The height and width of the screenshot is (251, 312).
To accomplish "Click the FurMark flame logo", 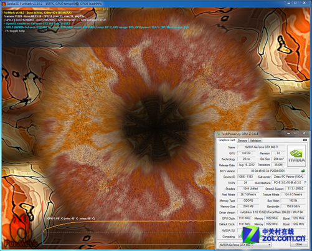I will 20,231.
